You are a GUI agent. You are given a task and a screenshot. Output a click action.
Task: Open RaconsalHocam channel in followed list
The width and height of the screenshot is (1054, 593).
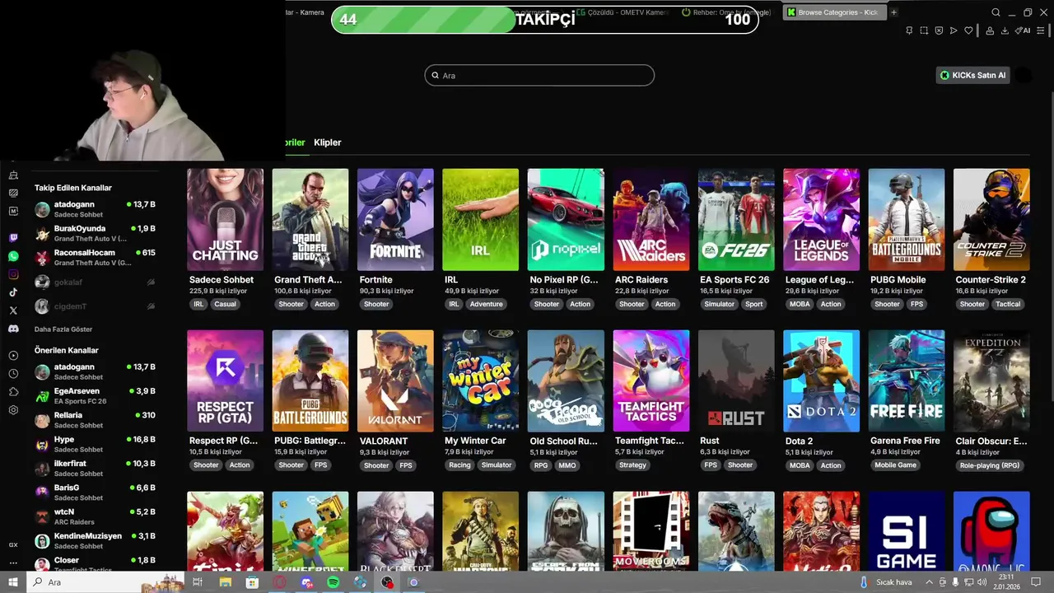(x=96, y=258)
